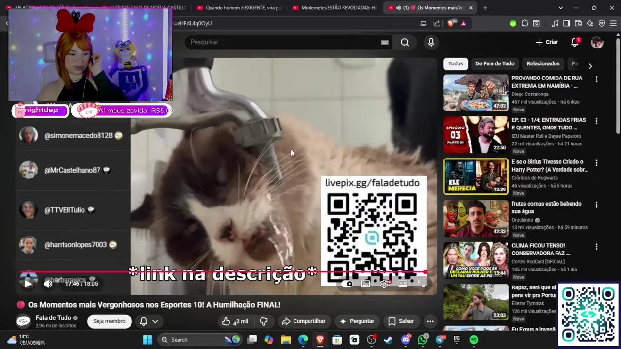Select the Todos filter chip
This screenshot has width=621, height=349.
tap(456, 63)
